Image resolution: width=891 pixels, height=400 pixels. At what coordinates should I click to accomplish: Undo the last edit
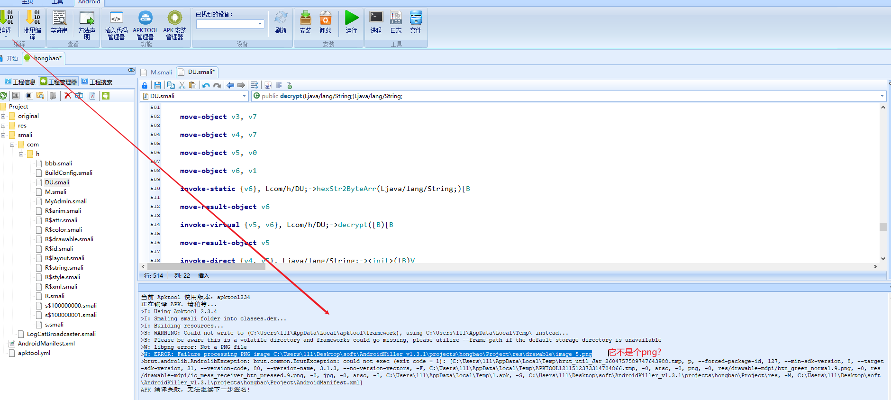(x=206, y=85)
